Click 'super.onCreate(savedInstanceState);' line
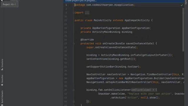The image size is (188, 106). 112,47
